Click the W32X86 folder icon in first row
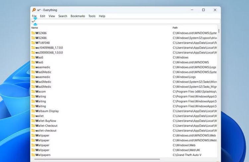249x162 pixels. [33, 33]
